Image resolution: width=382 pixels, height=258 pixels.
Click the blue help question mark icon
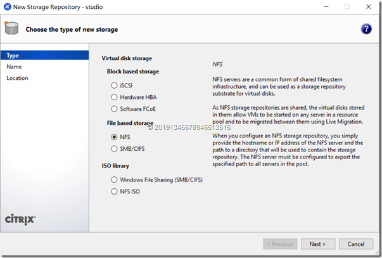[x=366, y=29]
